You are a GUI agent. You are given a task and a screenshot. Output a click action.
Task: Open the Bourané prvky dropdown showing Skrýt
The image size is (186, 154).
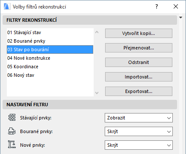139,131
